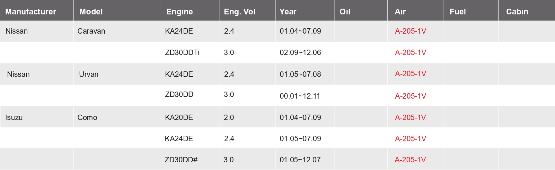Image resolution: width=555 pixels, height=170 pixels.
Task: Open the A-205-1V link in the ZD30DDTi row
Action: 410,53
